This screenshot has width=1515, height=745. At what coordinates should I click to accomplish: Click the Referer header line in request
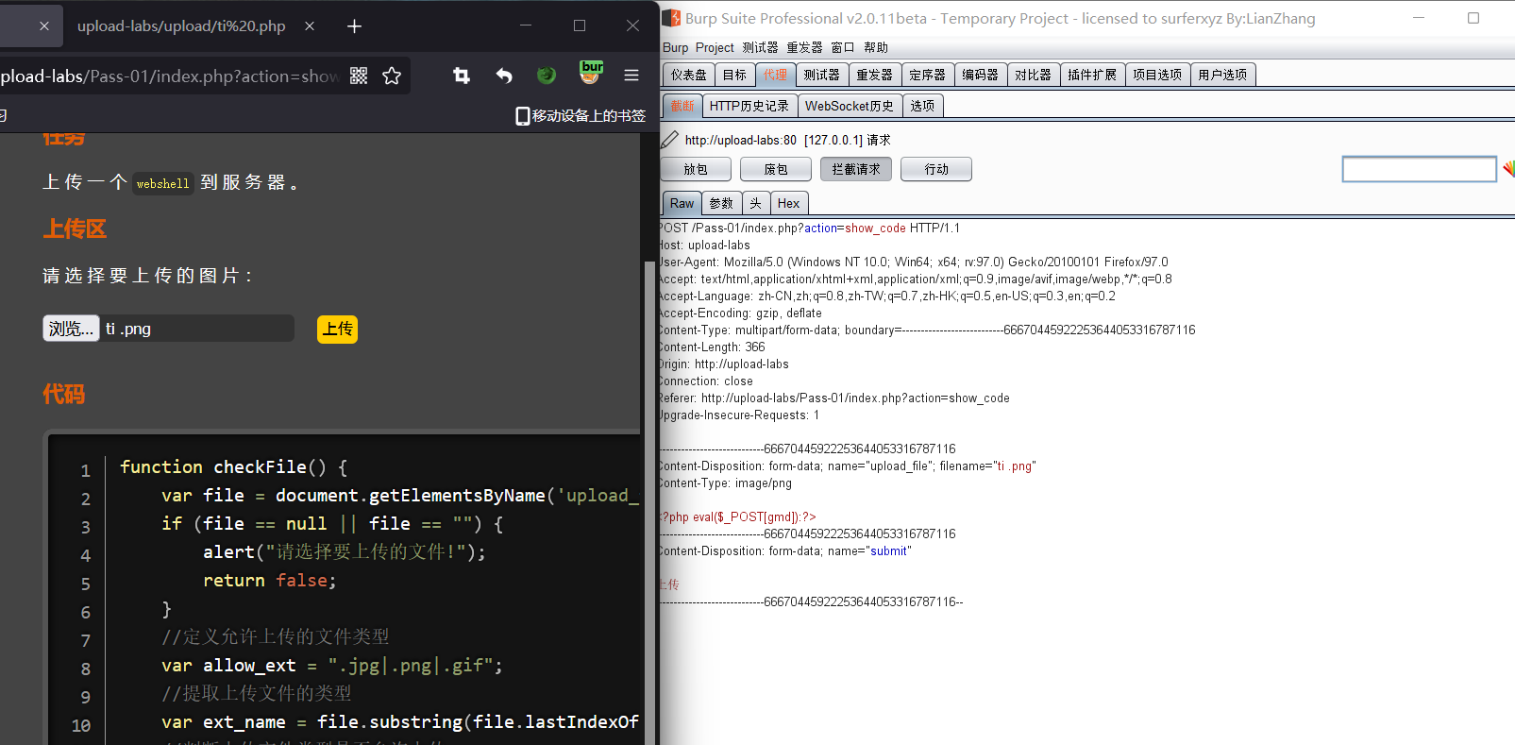pyautogui.click(x=835, y=398)
